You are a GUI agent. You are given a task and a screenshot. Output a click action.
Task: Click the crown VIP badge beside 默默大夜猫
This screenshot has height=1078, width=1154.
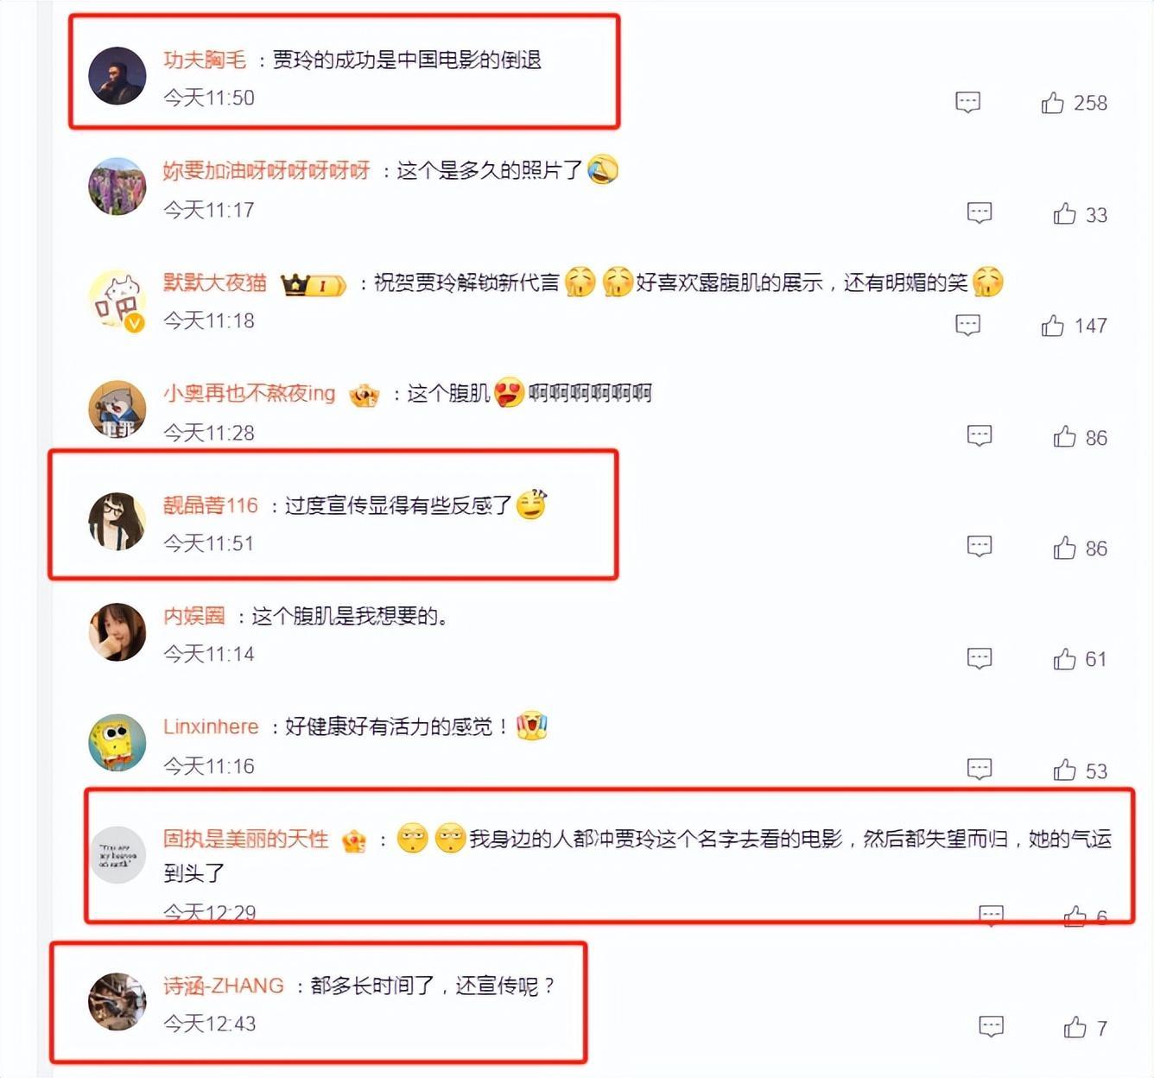(313, 284)
